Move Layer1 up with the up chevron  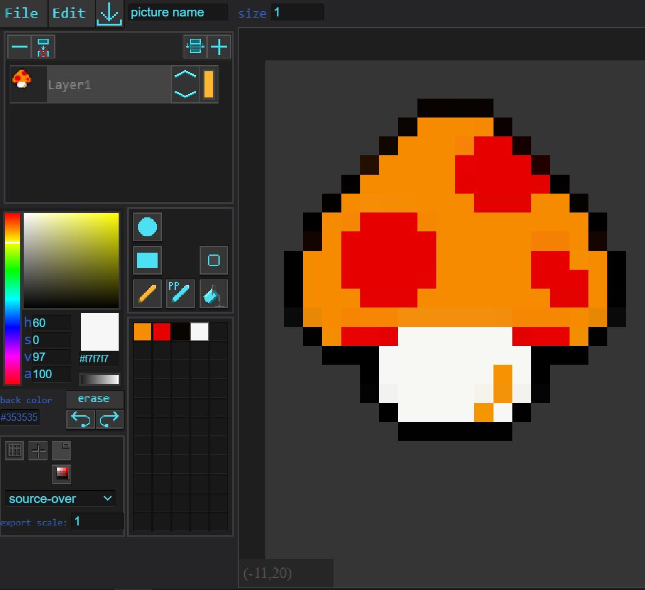[185, 74]
